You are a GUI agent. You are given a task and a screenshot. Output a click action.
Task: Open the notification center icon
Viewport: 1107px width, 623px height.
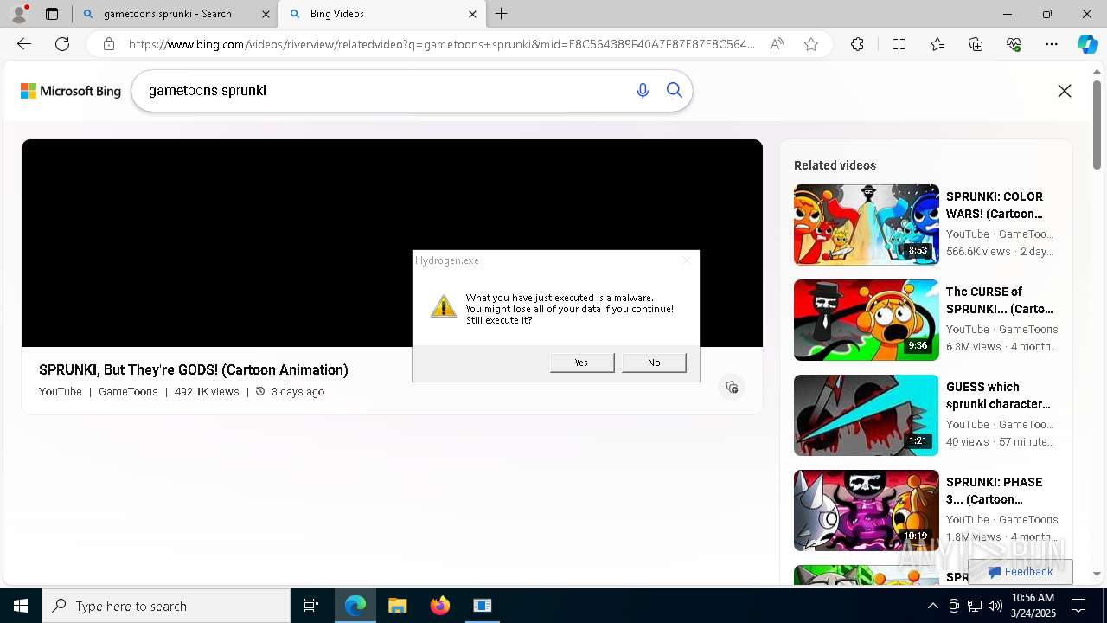(x=1078, y=606)
